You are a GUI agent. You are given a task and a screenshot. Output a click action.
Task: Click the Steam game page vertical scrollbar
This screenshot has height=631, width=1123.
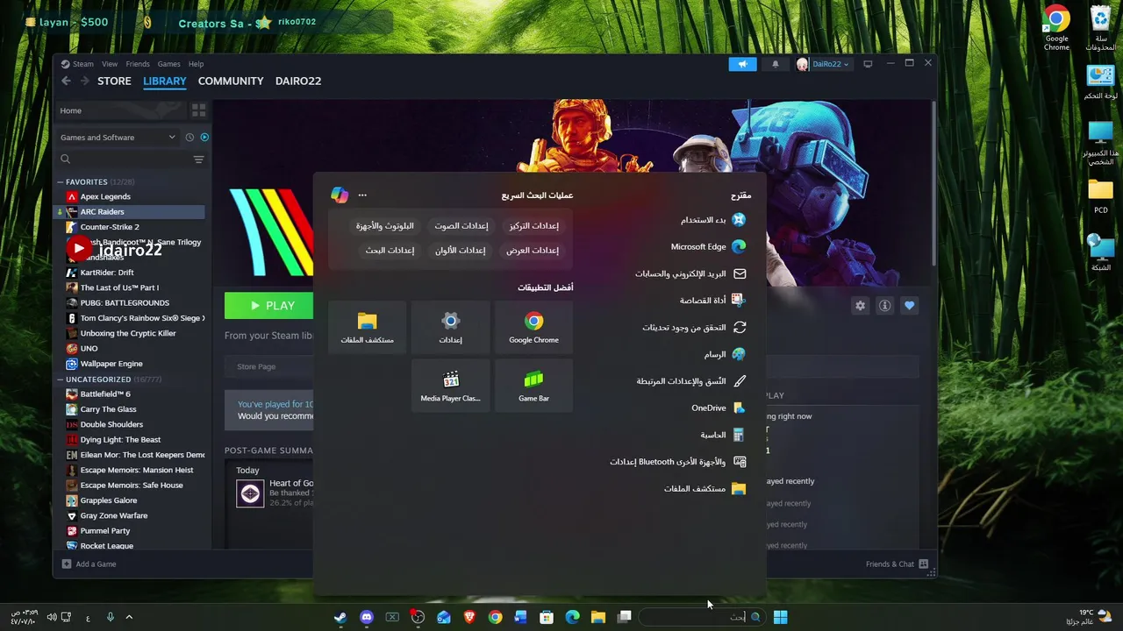click(933, 182)
